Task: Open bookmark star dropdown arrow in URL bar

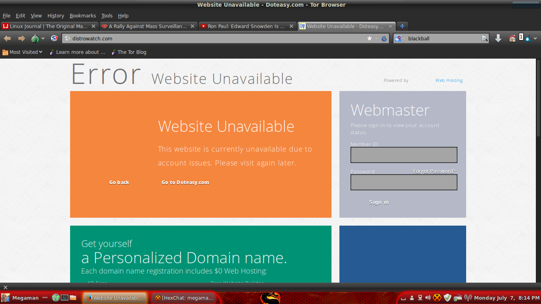Action: pos(376,38)
